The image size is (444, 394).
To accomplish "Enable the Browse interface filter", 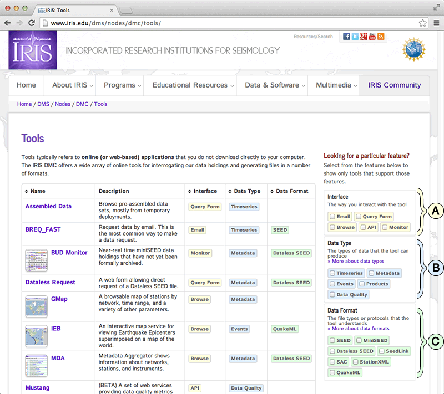I will point(332,227).
